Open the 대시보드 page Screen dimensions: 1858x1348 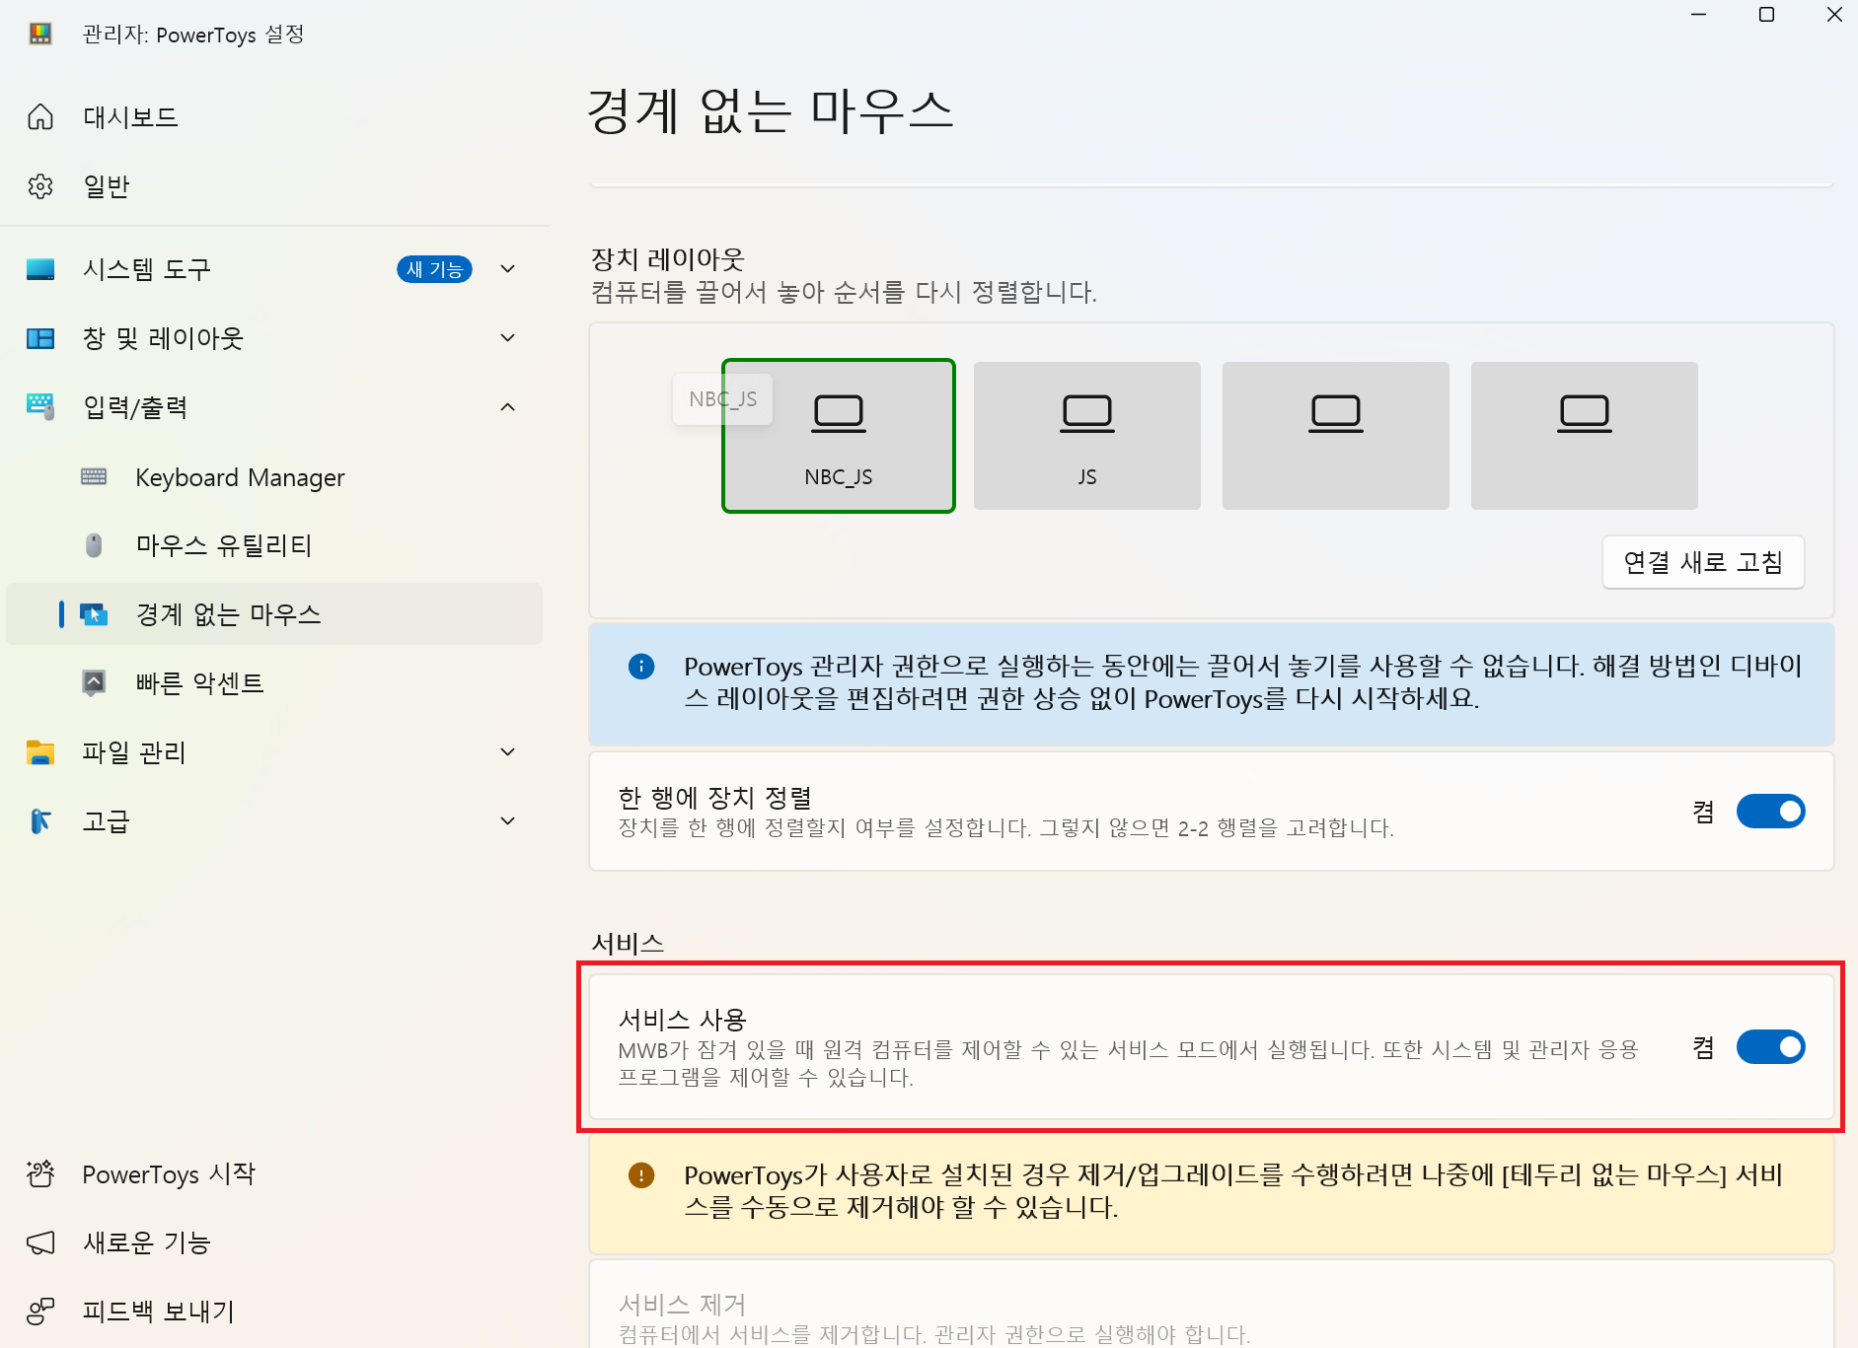pos(274,116)
